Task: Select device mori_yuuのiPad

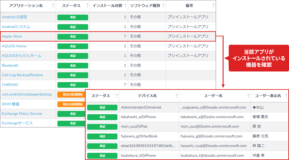Action: (134, 127)
